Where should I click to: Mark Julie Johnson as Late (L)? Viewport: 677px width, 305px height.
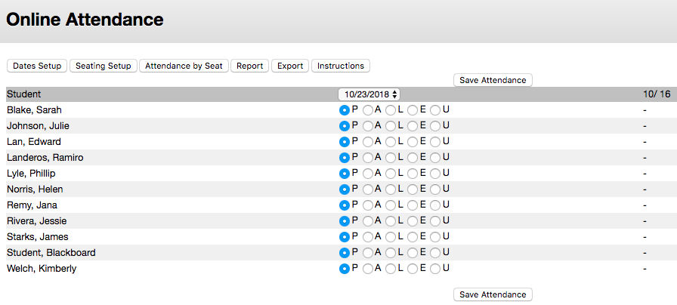point(391,126)
